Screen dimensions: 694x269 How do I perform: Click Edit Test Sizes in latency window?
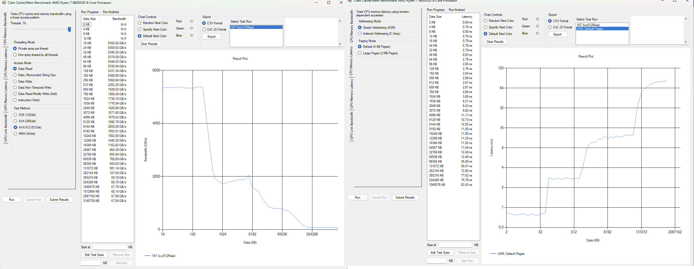click(x=440, y=253)
